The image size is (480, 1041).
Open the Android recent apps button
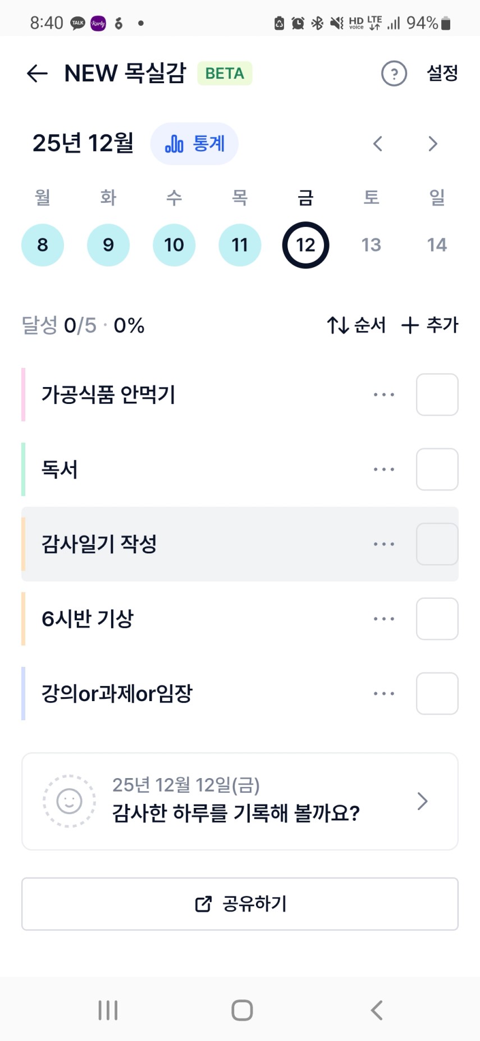[x=108, y=1010]
